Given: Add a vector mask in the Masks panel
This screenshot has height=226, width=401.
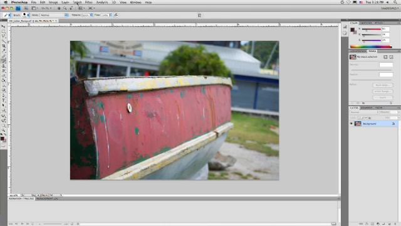Looking at the screenshot, I should (x=391, y=57).
